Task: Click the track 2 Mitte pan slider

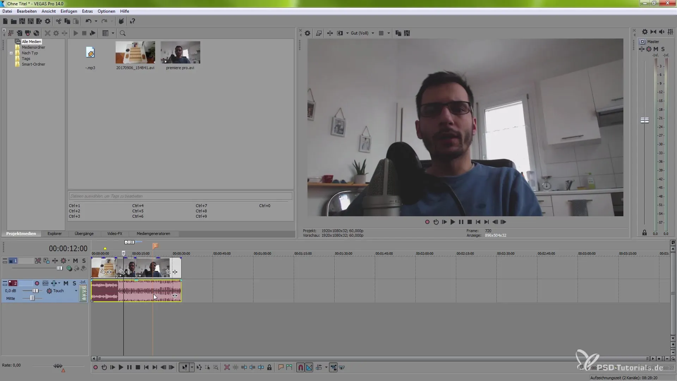Action: 32,298
